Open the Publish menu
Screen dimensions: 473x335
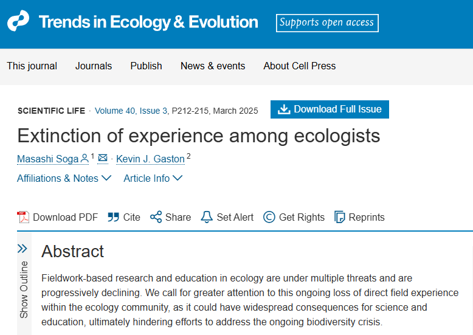pos(146,66)
